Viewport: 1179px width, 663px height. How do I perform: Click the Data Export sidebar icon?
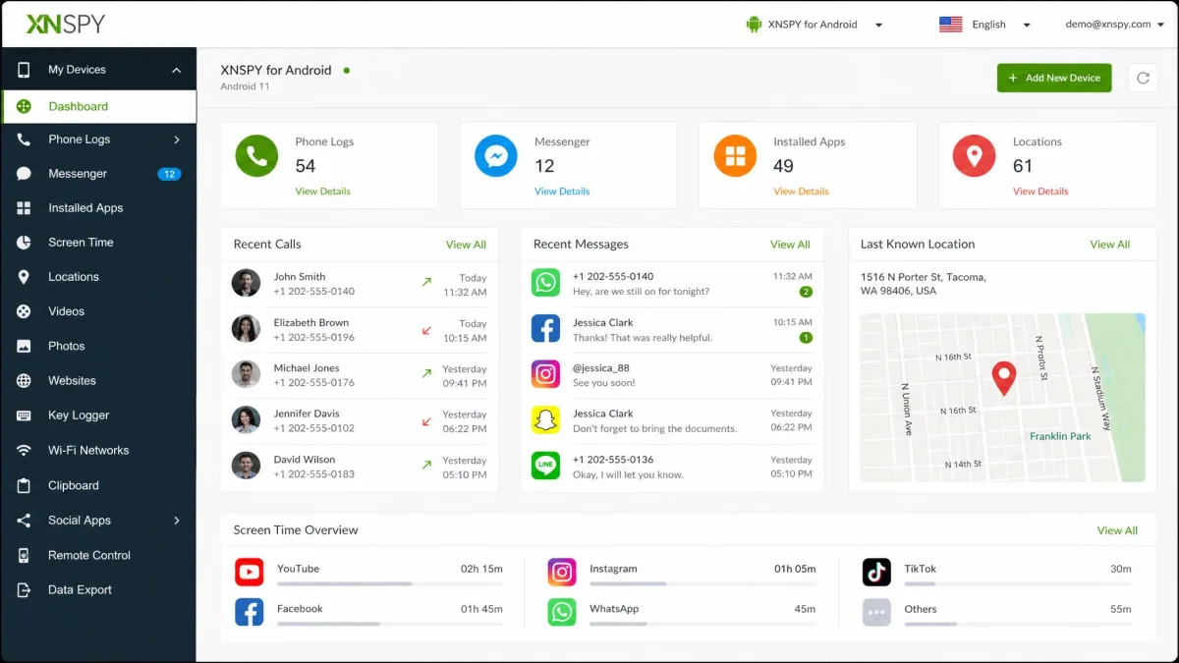click(25, 590)
